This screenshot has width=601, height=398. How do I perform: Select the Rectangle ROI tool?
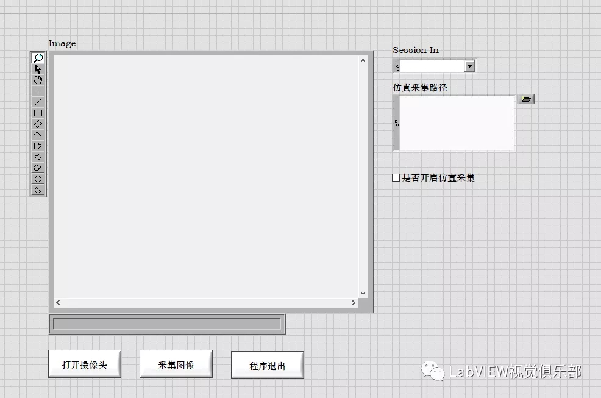38,113
